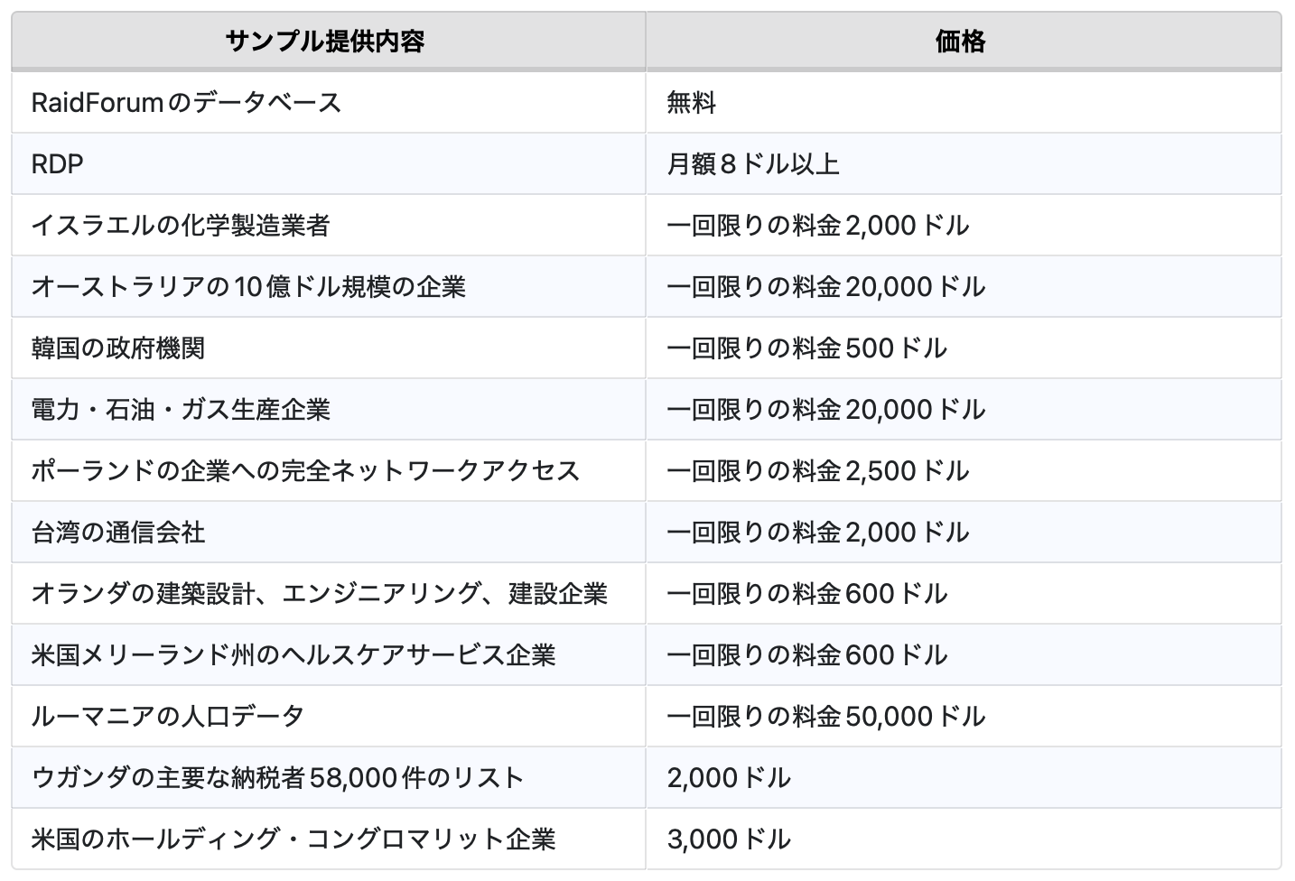Click オーストラリアの10億ドル規模の企業 cell
The image size is (1295, 881).
[x=248, y=287]
